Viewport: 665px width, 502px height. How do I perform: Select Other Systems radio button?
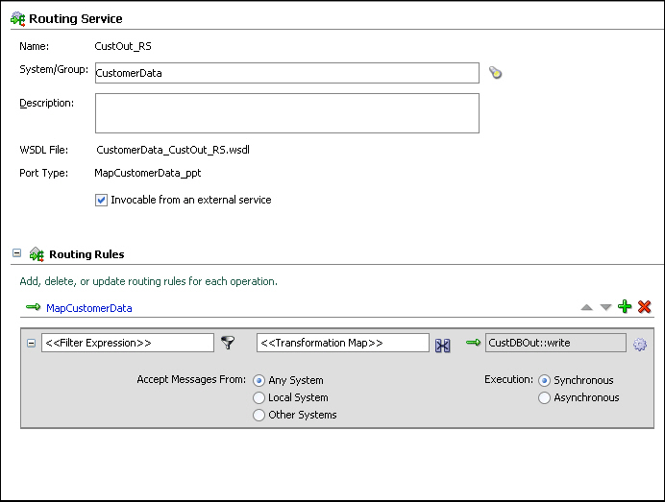pos(259,416)
